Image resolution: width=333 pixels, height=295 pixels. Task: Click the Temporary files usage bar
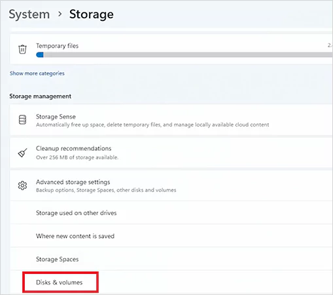pos(184,55)
